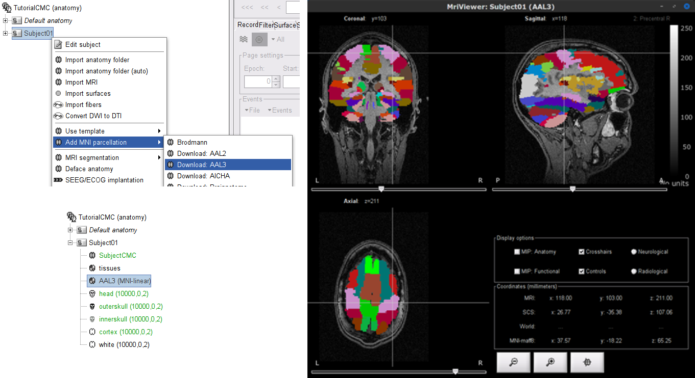Move the Sagittal slice slider handle
This screenshot has height=378, width=695.
click(572, 188)
